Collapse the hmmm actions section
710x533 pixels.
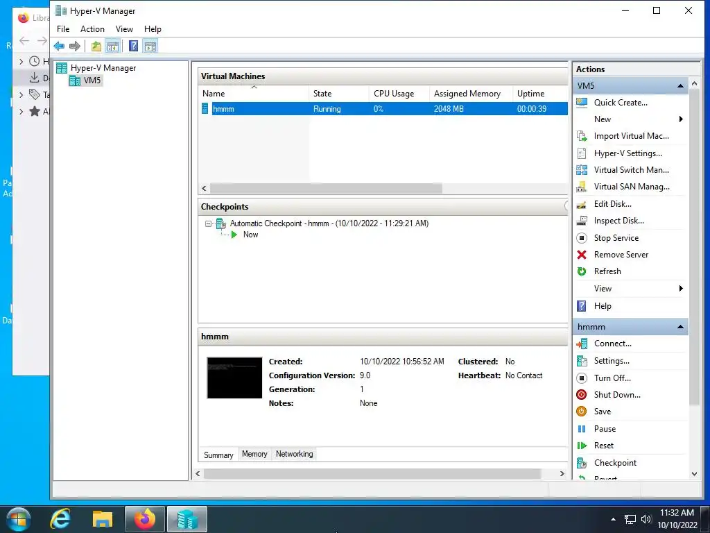pos(680,327)
